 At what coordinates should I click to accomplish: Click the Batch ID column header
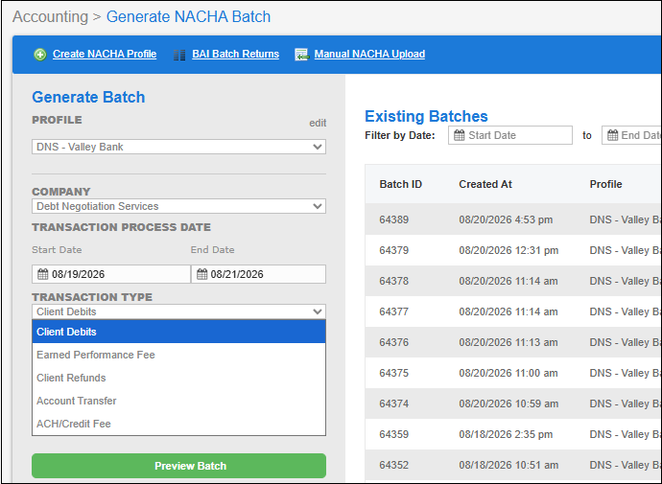[401, 184]
